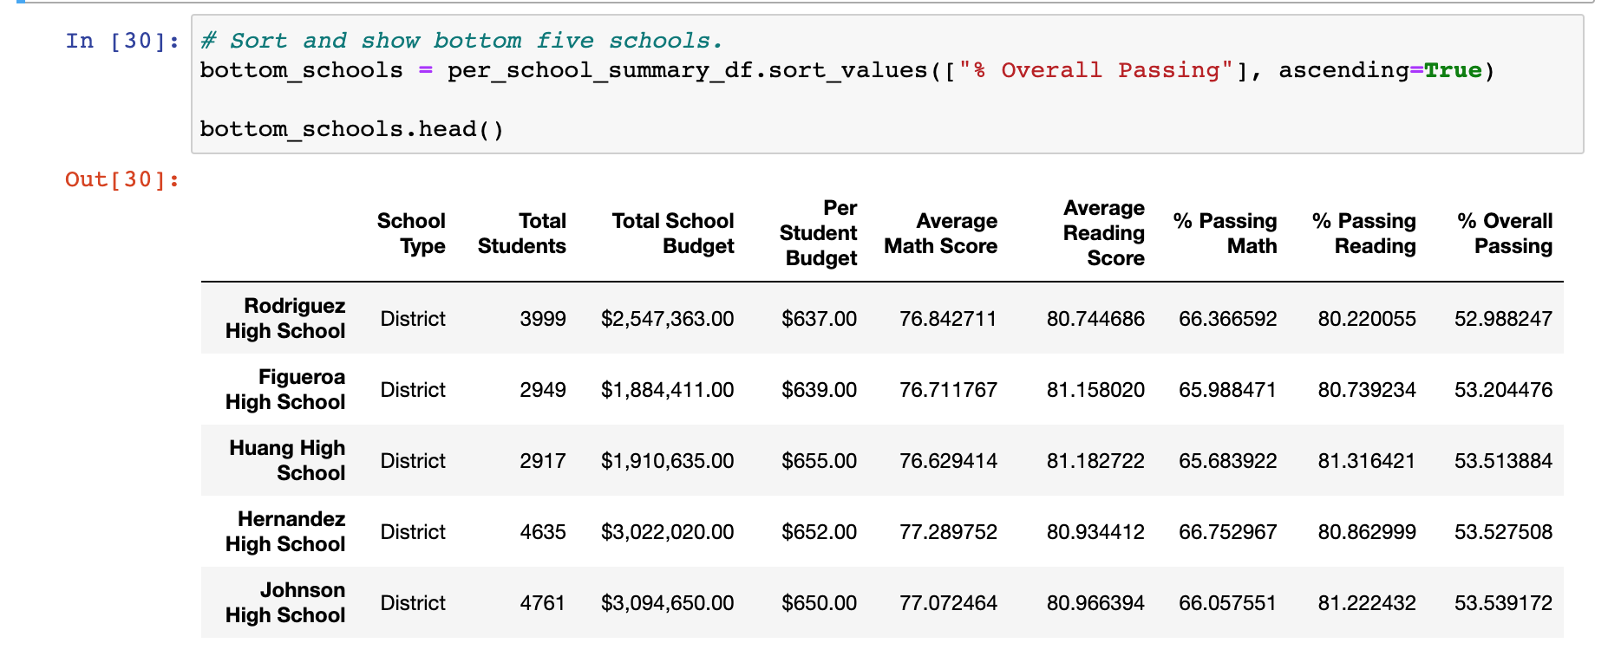
Task: Click the overall passing value 53.527508
Action: [1504, 532]
